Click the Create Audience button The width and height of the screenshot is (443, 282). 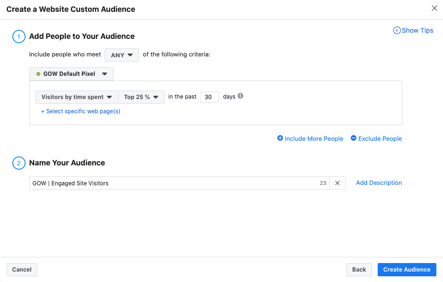coord(407,270)
